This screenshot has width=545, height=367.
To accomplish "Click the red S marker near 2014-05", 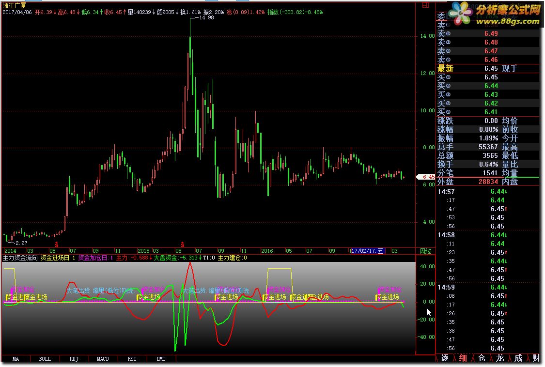I will tap(56, 245).
